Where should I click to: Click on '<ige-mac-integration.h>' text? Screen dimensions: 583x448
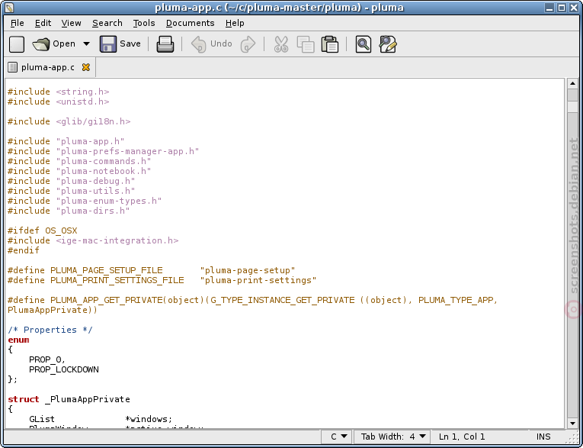(117, 240)
